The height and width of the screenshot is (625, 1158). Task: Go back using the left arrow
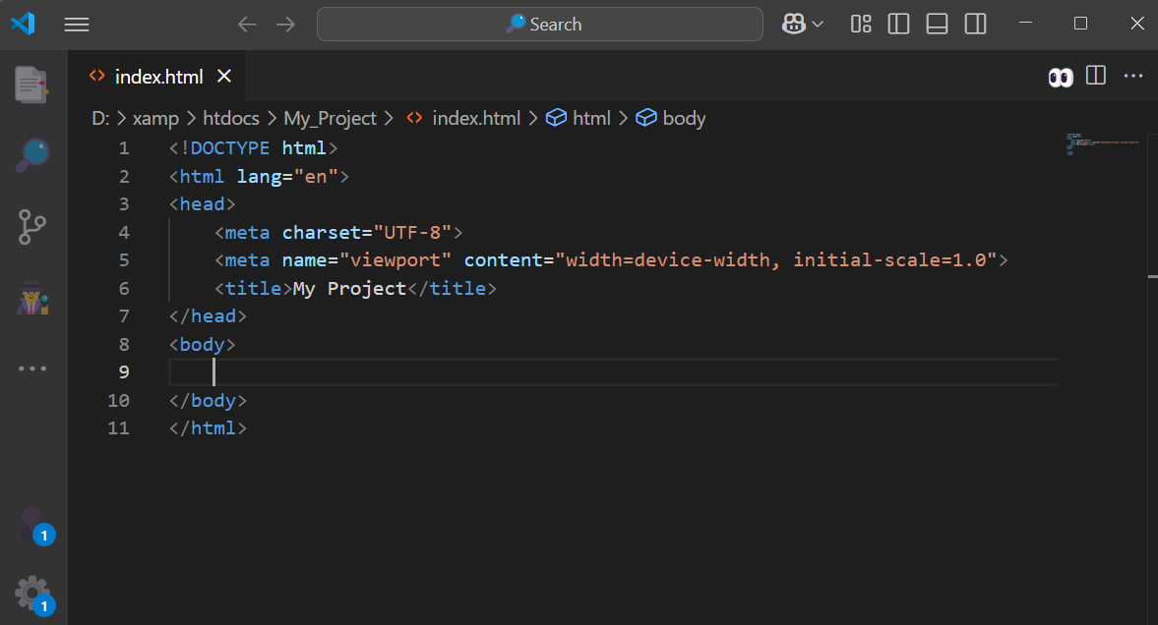(x=247, y=25)
